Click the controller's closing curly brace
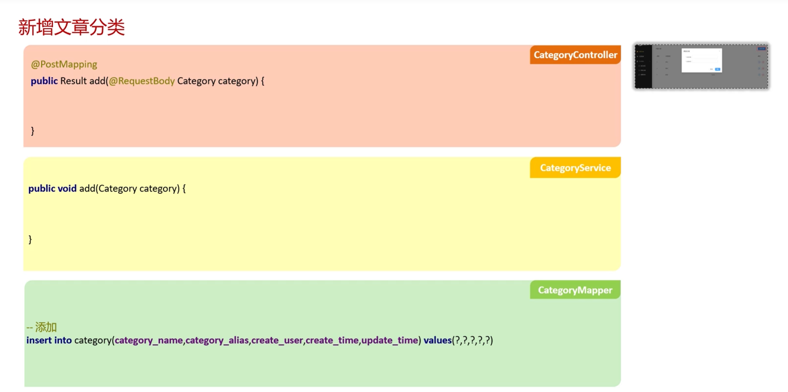This screenshot has width=788, height=392. (33, 131)
